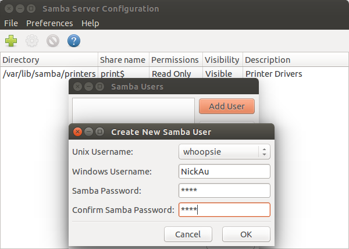This screenshot has height=249, width=349.
Task: Click the Visible visibility cell
Action: pyautogui.click(x=219, y=74)
